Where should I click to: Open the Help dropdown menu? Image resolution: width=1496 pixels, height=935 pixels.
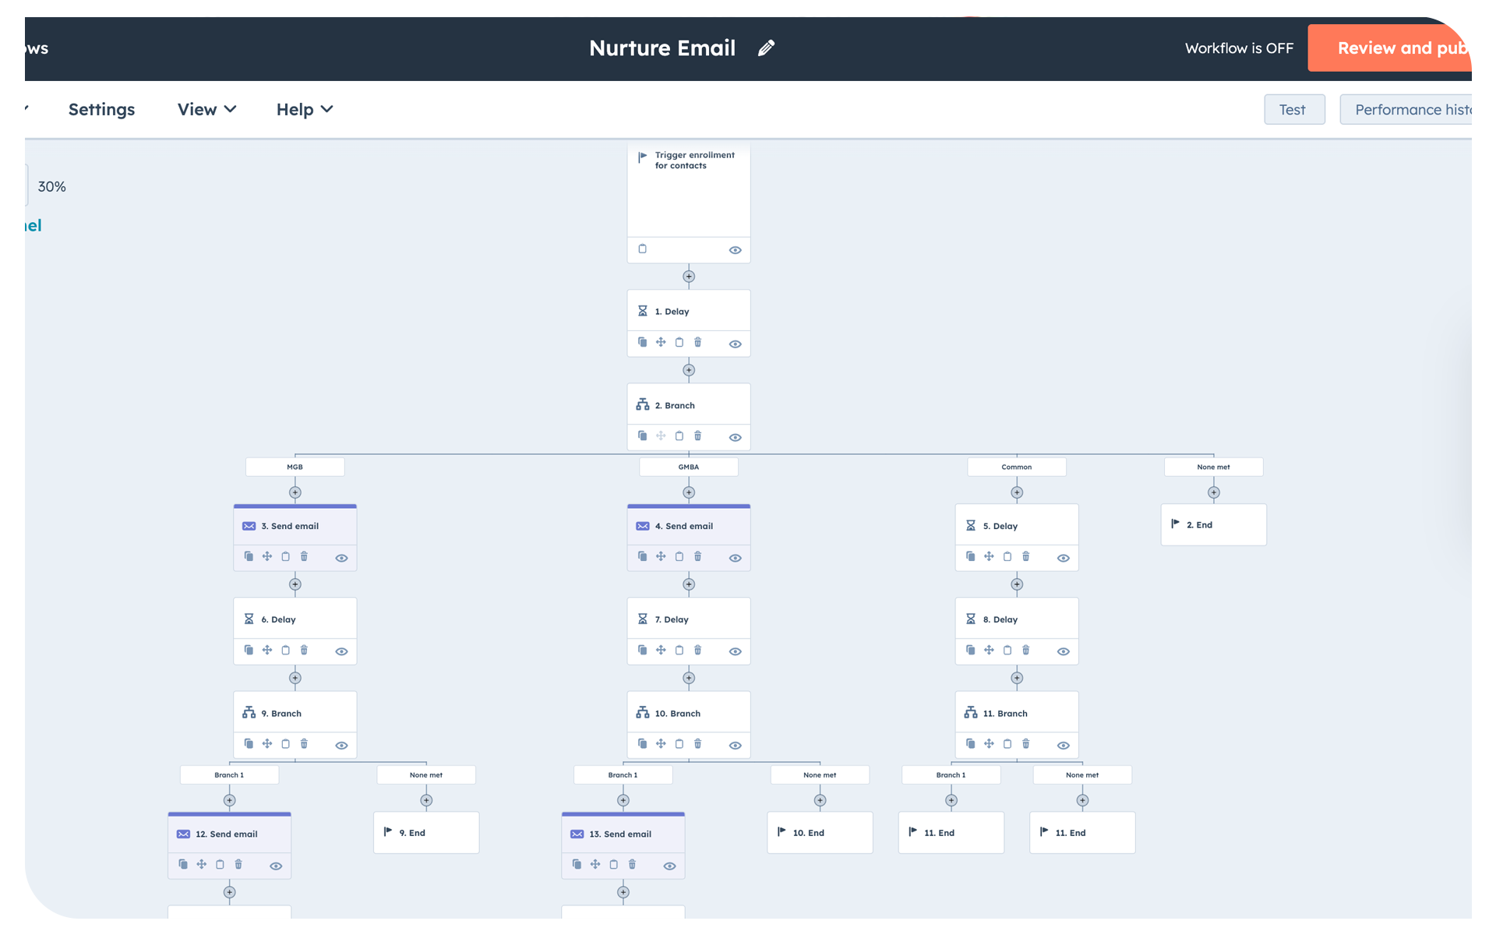[x=305, y=109]
